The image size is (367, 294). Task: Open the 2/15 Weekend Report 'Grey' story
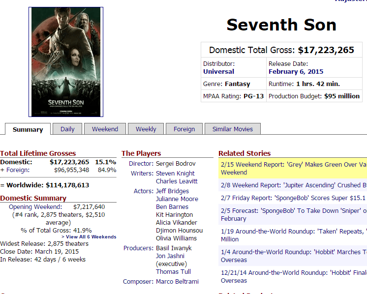click(x=294, y=169)
